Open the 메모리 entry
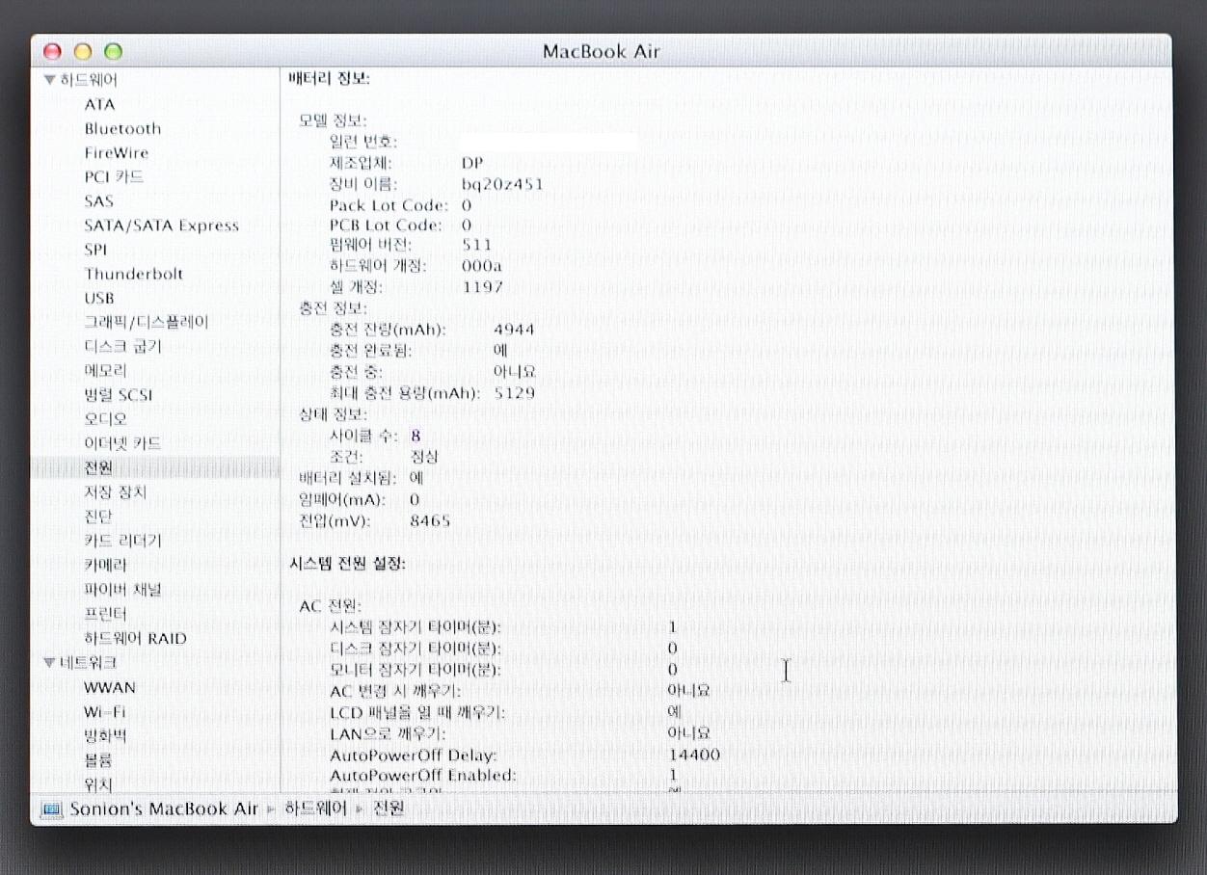This screenshot has height=875, width=1207. point(105,370)
